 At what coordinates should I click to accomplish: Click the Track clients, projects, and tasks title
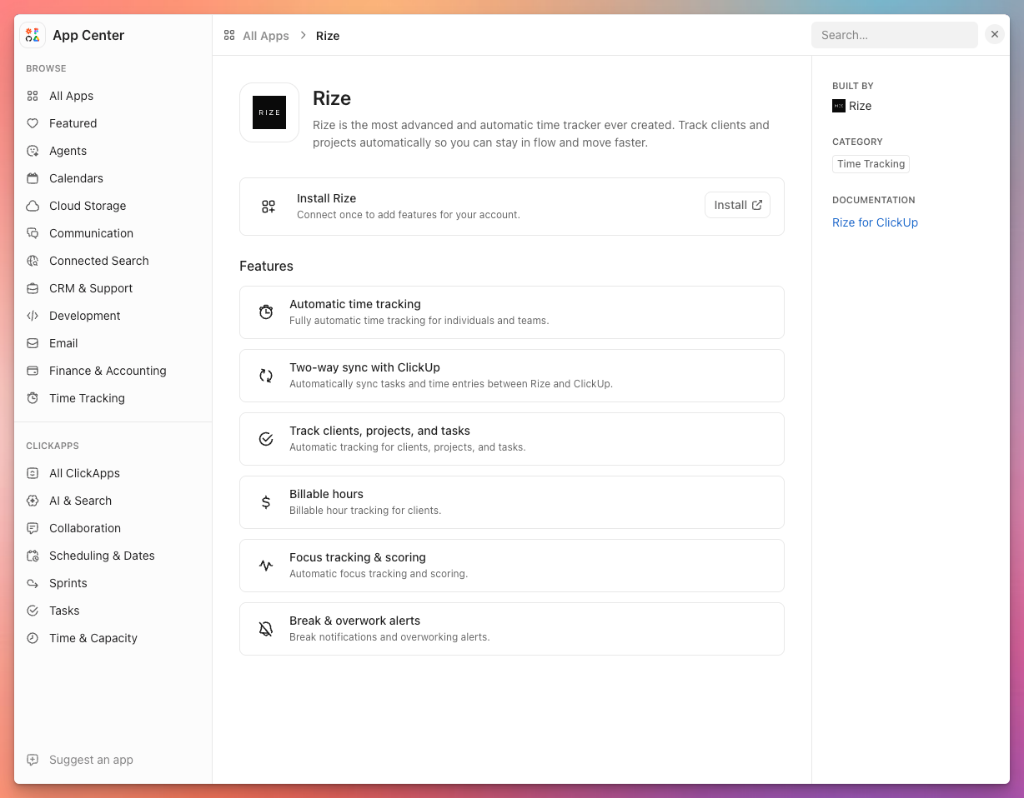point(379,431)
